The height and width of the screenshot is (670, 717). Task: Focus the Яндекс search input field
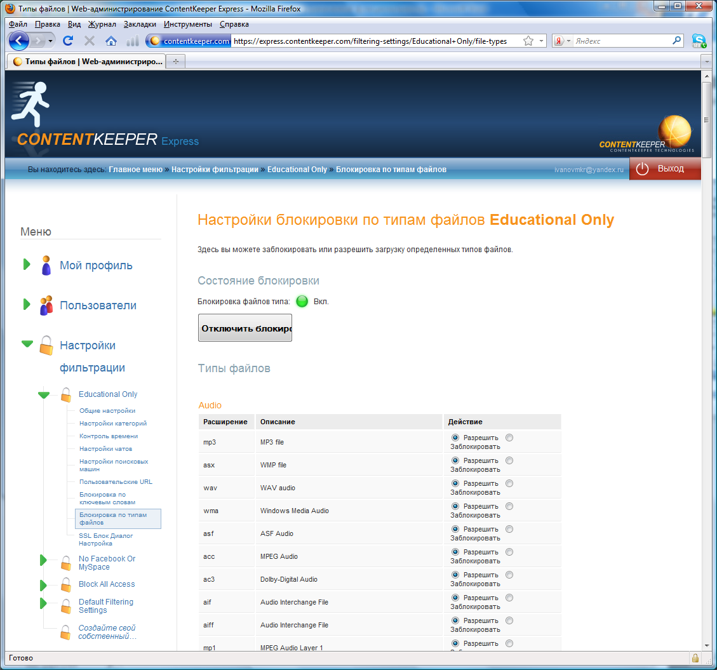click(x=622, y=41)
